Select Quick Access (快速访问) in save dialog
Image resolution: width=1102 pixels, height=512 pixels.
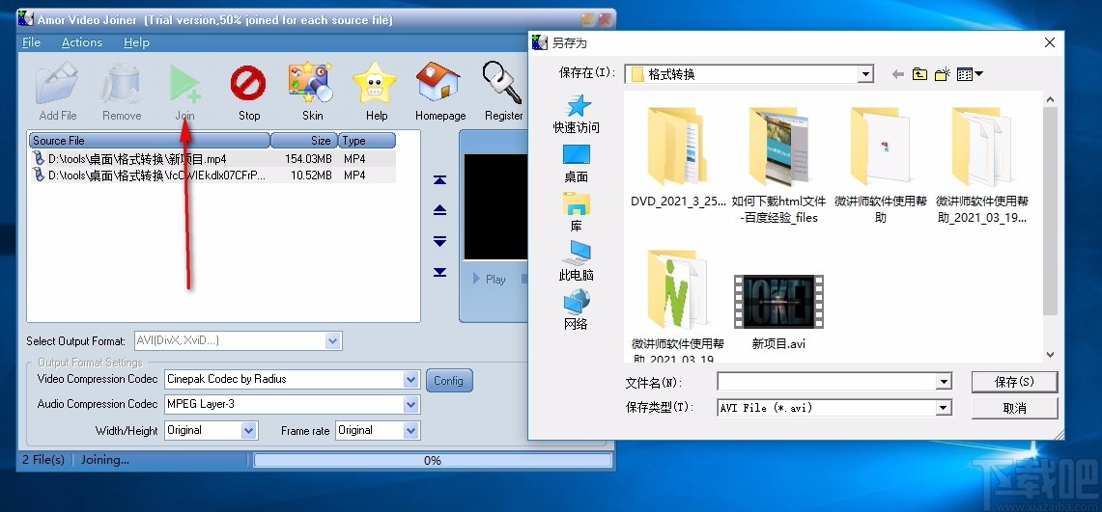click(x=577, y=114)
